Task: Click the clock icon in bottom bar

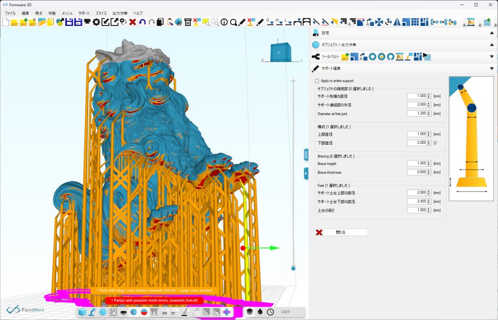Action: pos(270,312)
